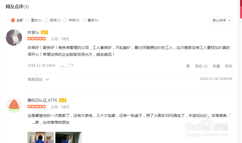The image size is (242, 143).
Task: Click the avatar photo of user 於笙lu
Action: click(14, 38)
